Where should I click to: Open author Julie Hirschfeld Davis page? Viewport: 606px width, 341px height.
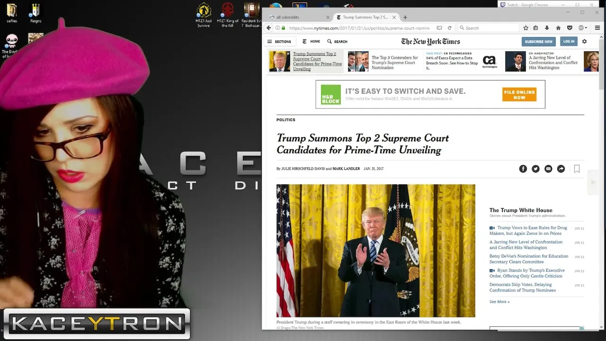click(x=303, y=169)
